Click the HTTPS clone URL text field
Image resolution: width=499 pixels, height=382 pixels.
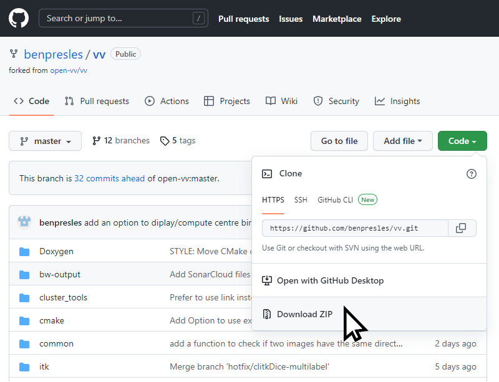(355, 228)
